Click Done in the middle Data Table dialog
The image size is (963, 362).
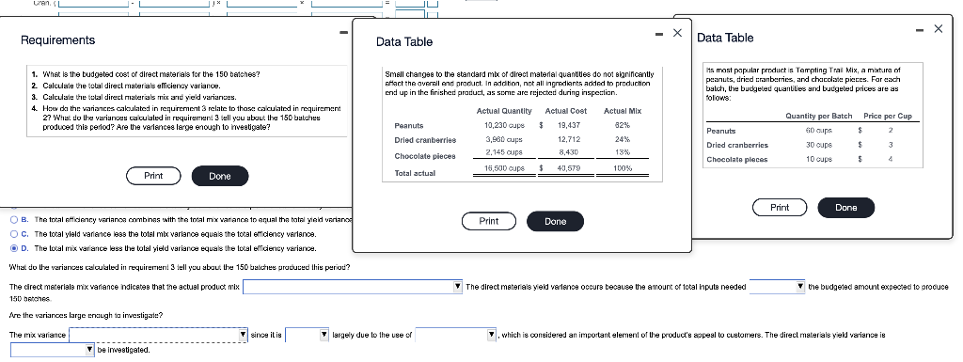pyautogui.click(x=555, y=221)
